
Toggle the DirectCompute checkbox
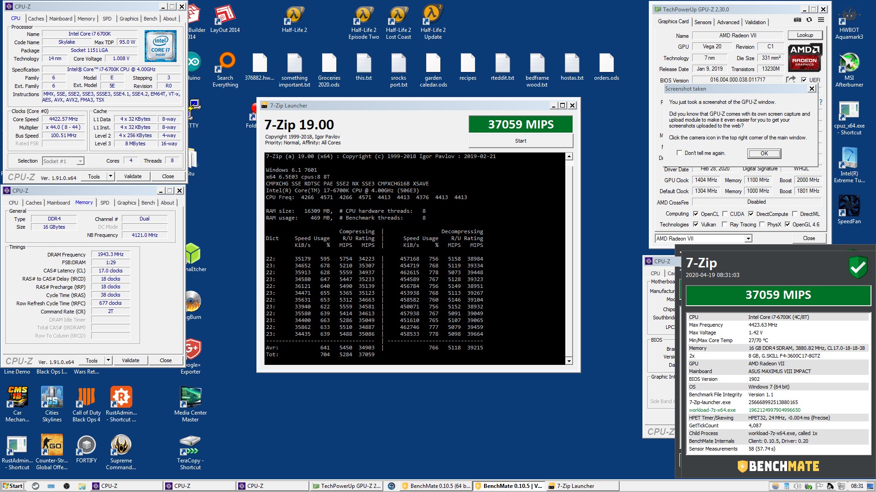751,214
